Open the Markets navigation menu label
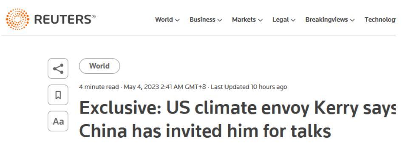This screenshot has height=161, width=405. coord(244,19)
